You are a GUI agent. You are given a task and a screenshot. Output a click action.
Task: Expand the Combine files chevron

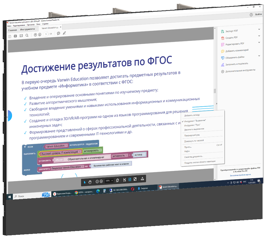tap(259, 55)
